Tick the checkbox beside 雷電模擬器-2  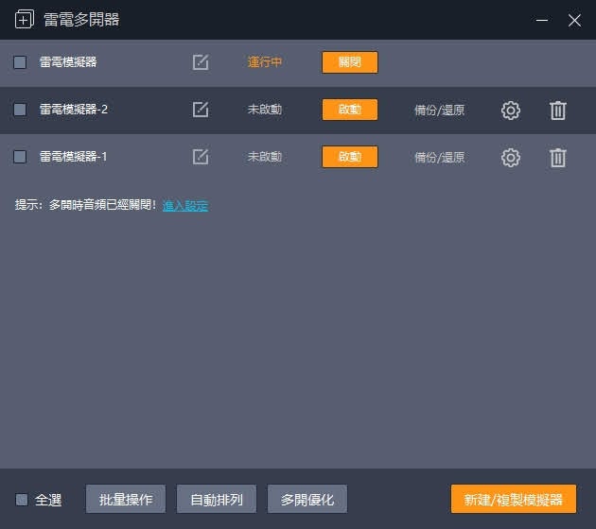tap(20, 110)
